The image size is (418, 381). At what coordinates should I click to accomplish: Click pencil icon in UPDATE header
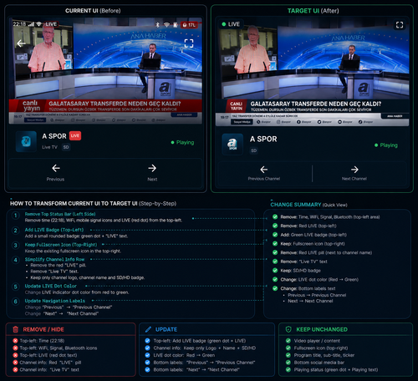148,329
